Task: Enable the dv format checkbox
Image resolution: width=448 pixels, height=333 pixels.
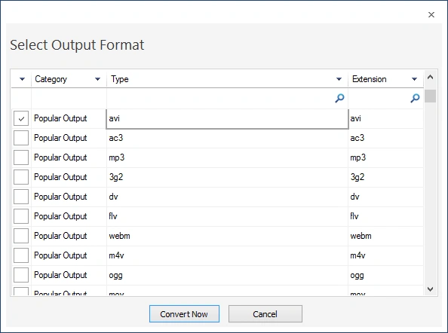Action: [x=21, y=197]
